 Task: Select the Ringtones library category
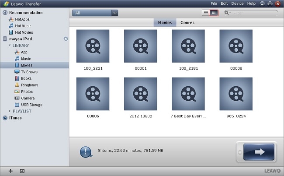[x=29, y=85]
